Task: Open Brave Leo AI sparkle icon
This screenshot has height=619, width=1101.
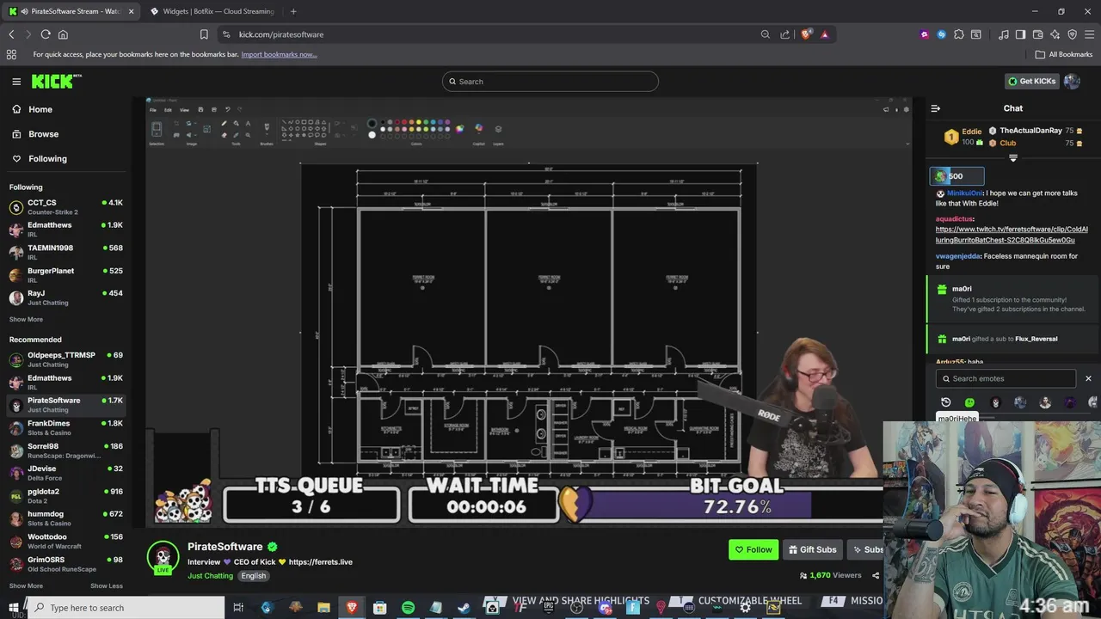Action: click(x=1055, y=34)
